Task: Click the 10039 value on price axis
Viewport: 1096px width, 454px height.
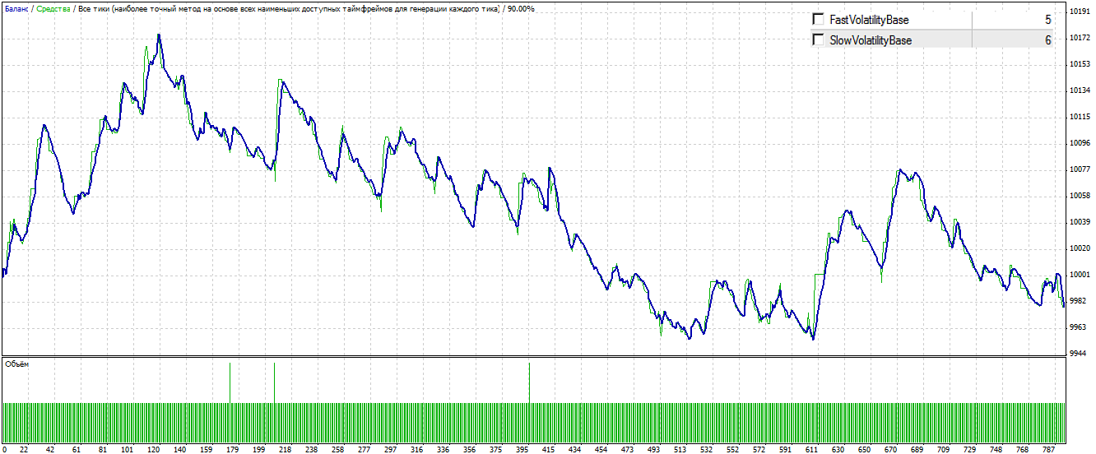Action: point(1080,222)
